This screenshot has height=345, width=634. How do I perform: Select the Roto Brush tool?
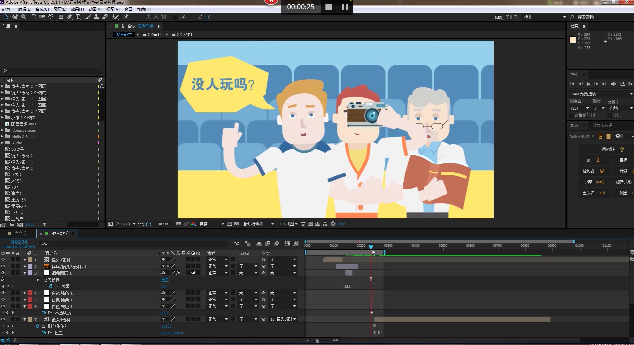(x=114, y=17)
